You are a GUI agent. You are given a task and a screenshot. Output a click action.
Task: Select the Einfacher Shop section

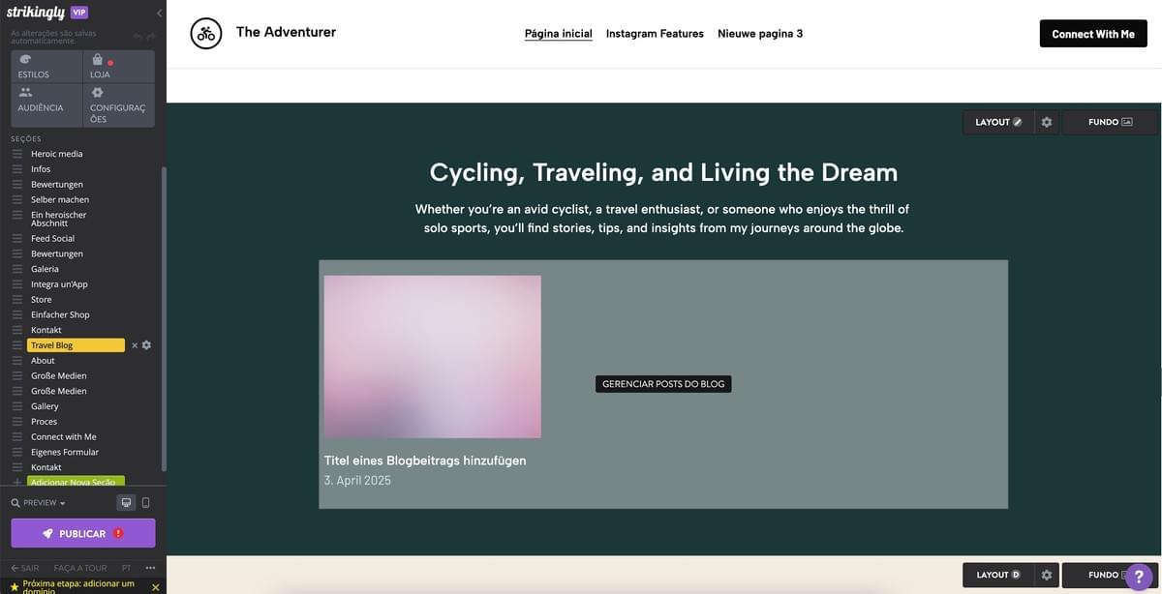coord(60,314)
